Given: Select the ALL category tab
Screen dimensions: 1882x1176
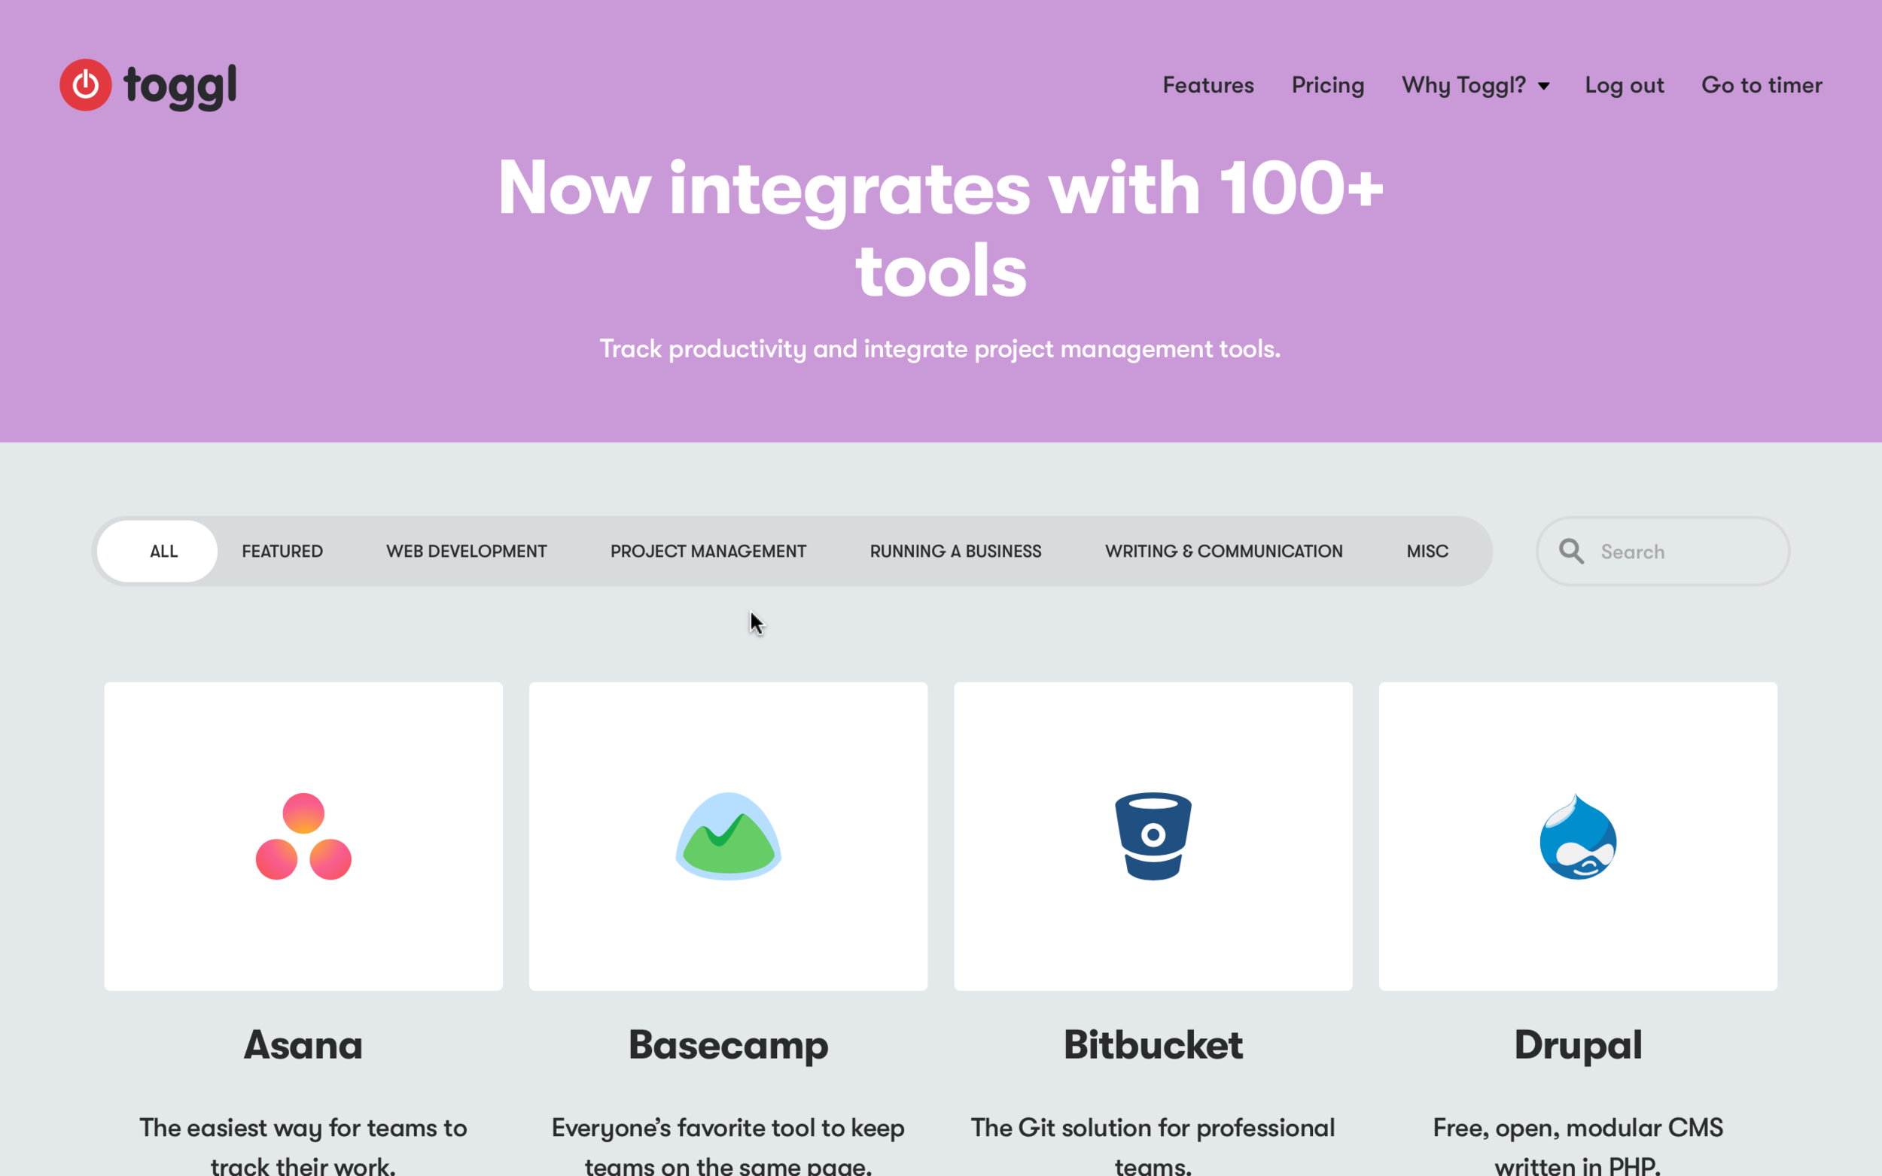Looking at the screenshot, I should (157, 551).
